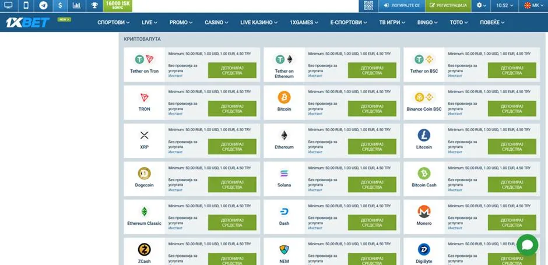548x265 pixels.
Task: Expand the LIVE КАЗИНО menu
Action: 259,22
